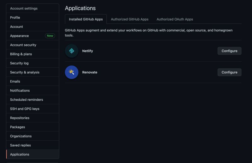Click the Renovate app name link
This screenshot has height=163, width=252.
(90, 72)
